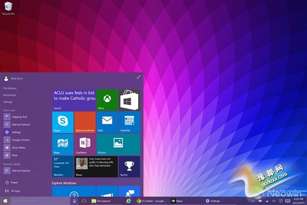The image size is (307, 205).
Task: Open the Calendar tile
Action: [x=129, y=122]
